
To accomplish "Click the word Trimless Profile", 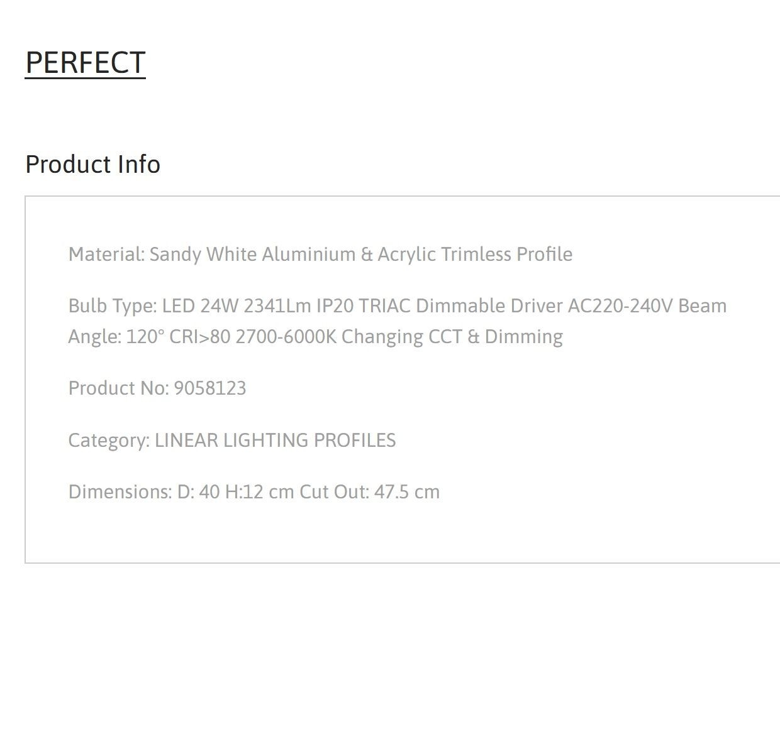I will [x=507, y=254].
